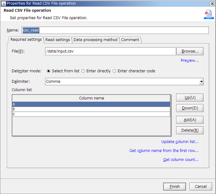Click 'Get column name from the first row'
216x194 pixels.
(x=164, y=151)
